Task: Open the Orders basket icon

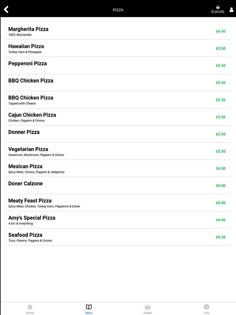Action: click(x=148, y=308)
